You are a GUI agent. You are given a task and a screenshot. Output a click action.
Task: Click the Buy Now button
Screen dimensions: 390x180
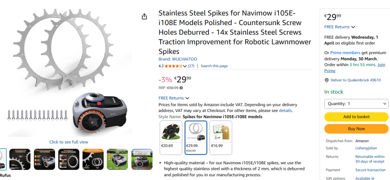[x=356, y=129]
